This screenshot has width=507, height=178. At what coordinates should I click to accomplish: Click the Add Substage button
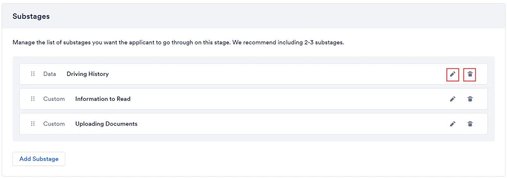click(x=39, y=159)
